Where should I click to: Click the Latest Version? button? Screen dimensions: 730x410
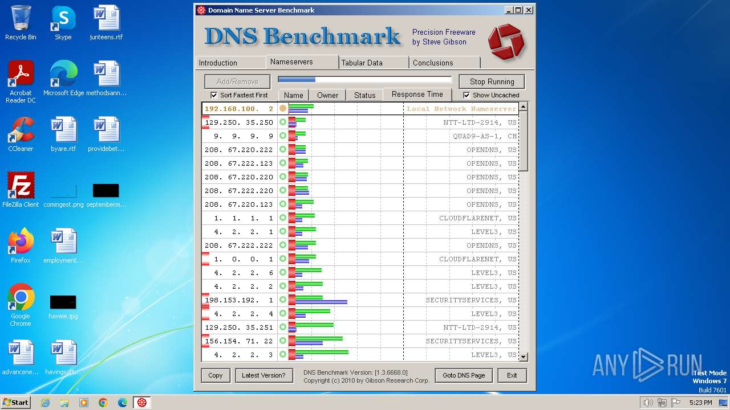tap(263, 375)
